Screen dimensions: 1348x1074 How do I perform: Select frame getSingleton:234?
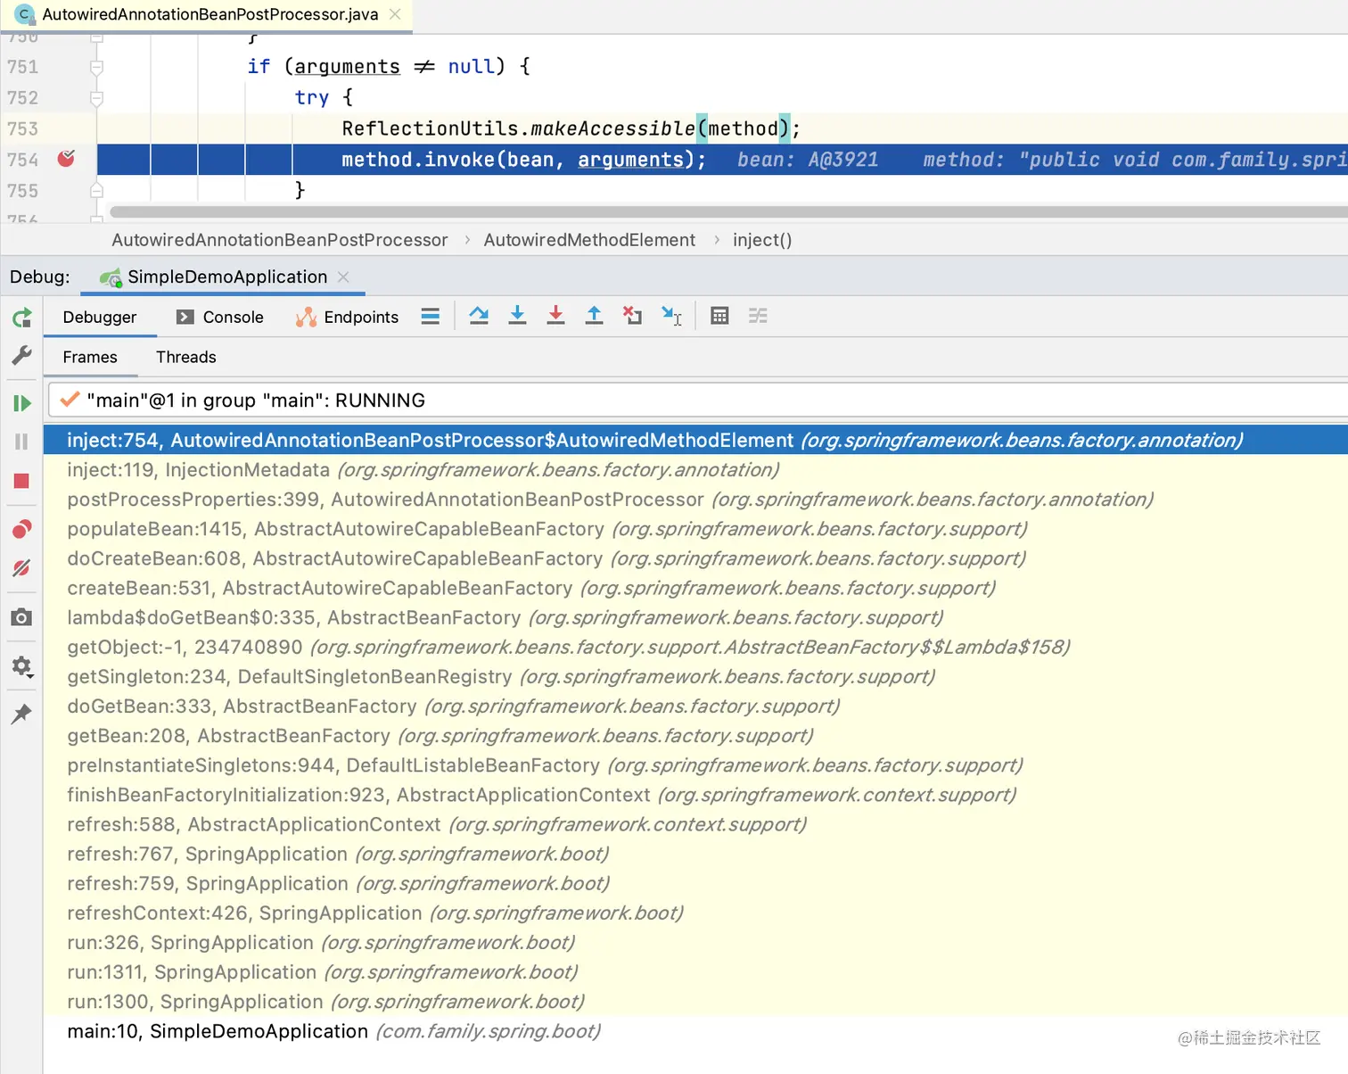tap(695, 676)
